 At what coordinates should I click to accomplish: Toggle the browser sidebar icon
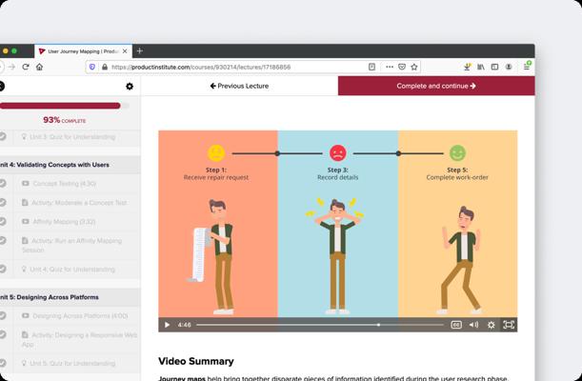pyautogui.click(x=494, y=67)
